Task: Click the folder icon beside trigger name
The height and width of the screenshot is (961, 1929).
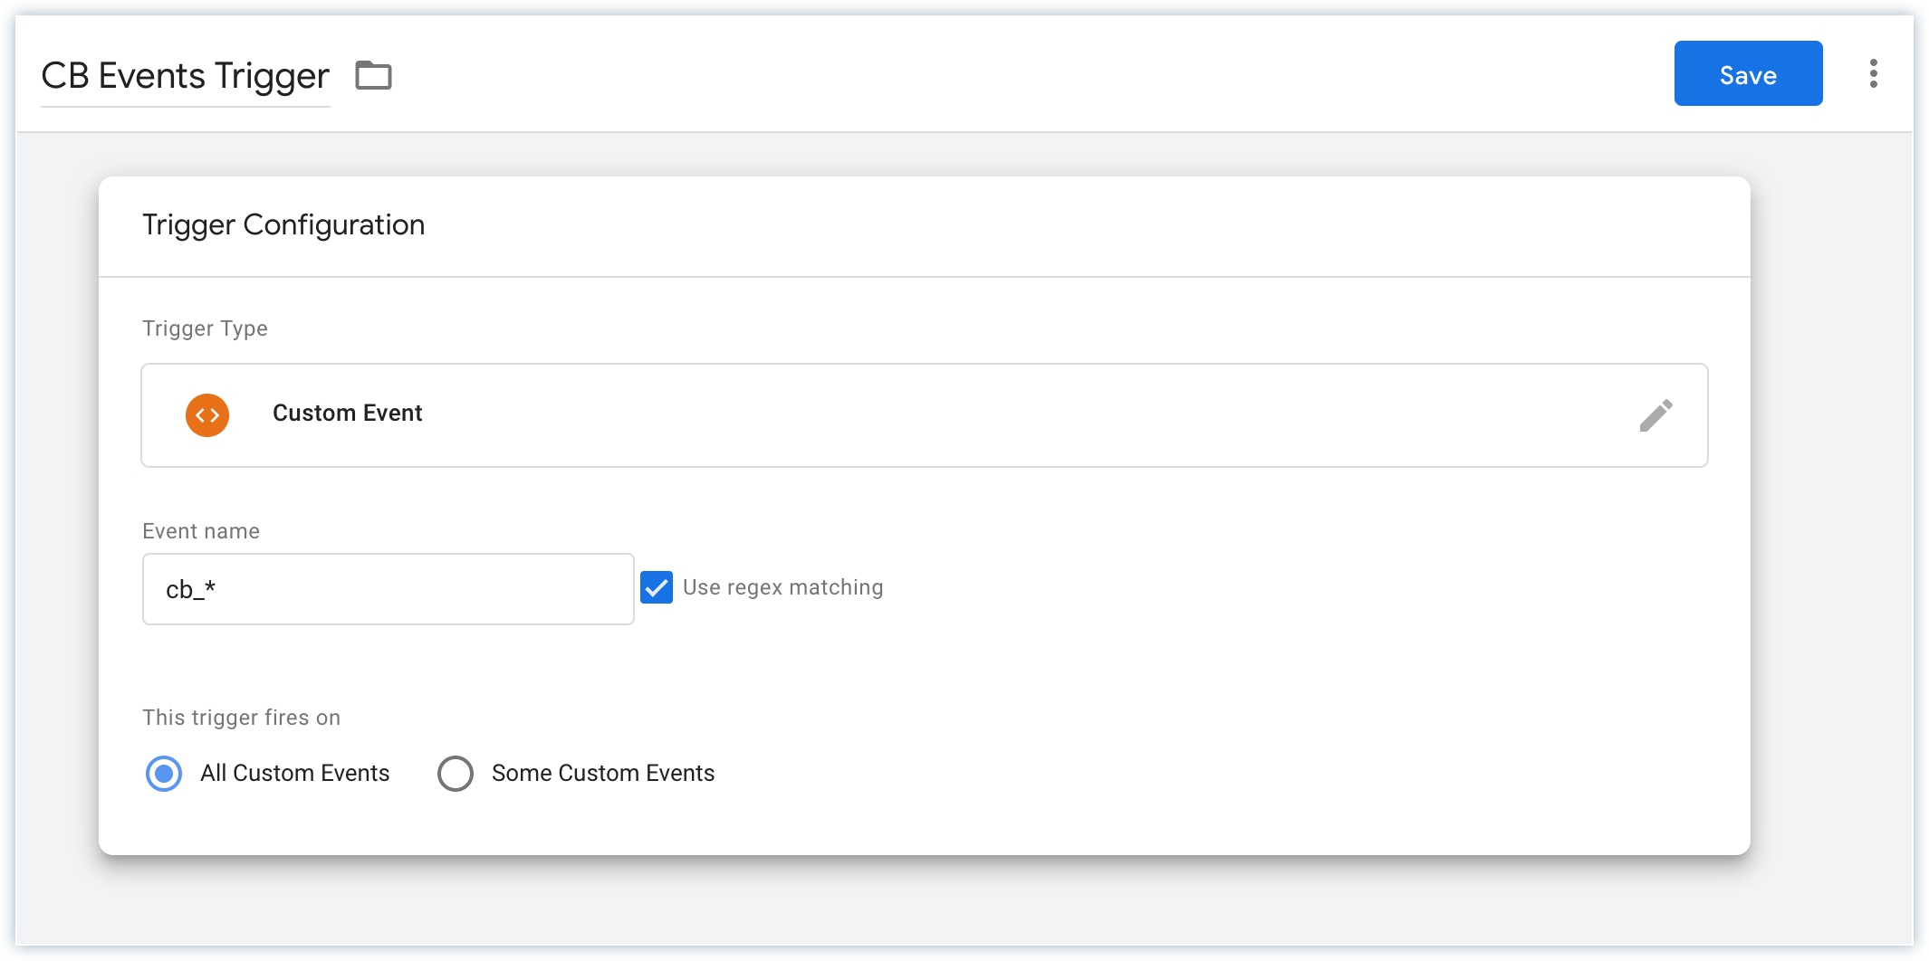Action: tap(373, 75)
